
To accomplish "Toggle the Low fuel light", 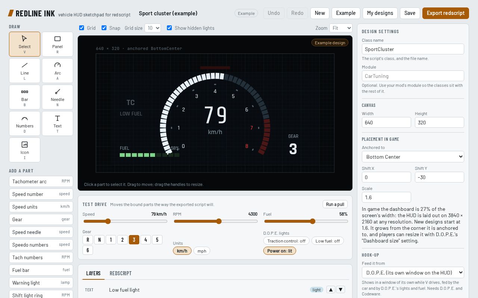I will pos(328,241).
